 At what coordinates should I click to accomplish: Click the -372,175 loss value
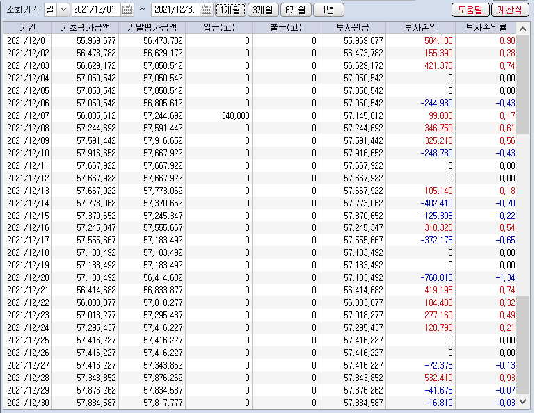coord(436,240)
